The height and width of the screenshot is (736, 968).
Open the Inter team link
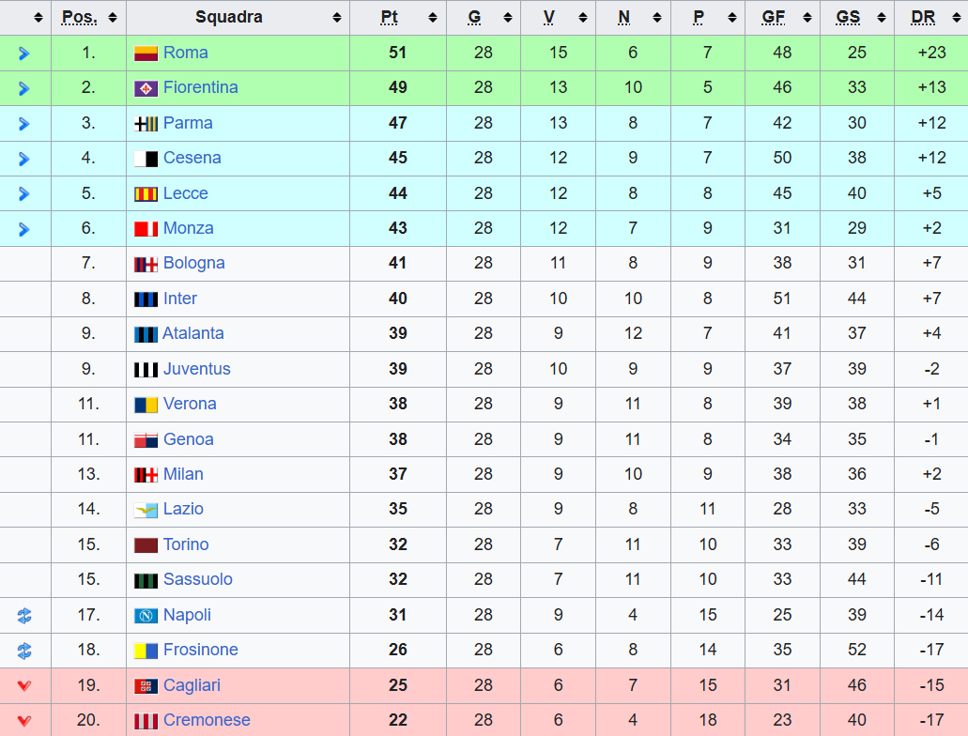pos(180,299)
